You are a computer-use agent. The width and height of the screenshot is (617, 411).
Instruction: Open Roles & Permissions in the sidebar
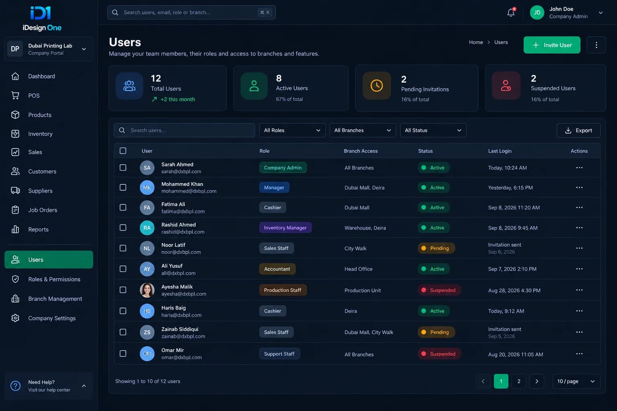(x=49, y=279)
